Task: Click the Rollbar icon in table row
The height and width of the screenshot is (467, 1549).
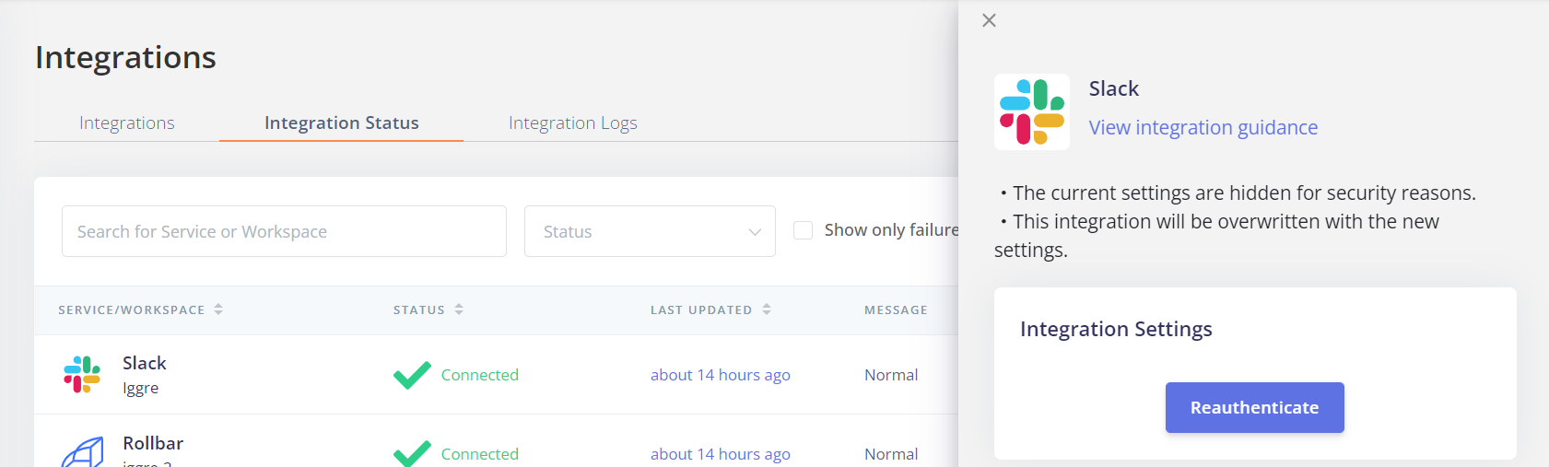Action: (82, 452)
